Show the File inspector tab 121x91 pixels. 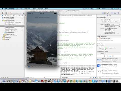click(107, 16)
